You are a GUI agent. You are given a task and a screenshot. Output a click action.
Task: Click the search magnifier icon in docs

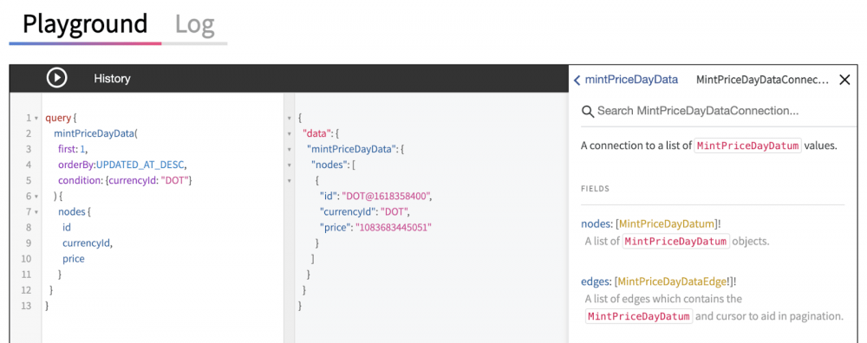coord(587,111)
